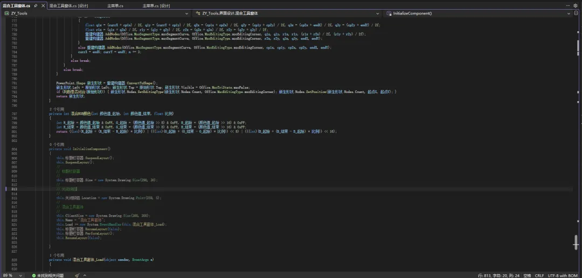Pin the 混合工具窗体.cs tab
582x278 pixels.
click(36, 6)
